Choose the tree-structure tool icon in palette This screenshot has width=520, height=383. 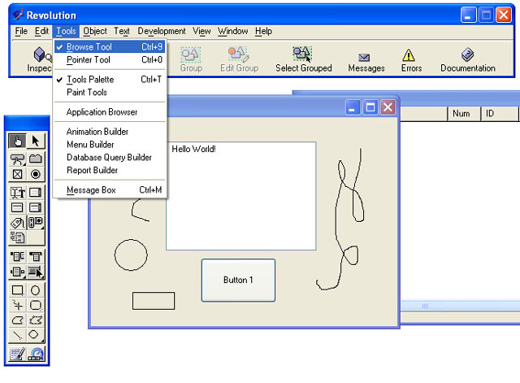coord(17,237)
